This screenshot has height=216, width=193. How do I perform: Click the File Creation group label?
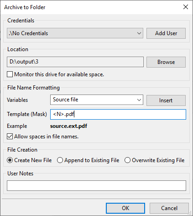click(22, 150)
